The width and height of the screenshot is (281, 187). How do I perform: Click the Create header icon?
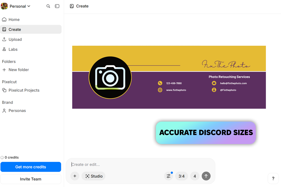(72, 6)
